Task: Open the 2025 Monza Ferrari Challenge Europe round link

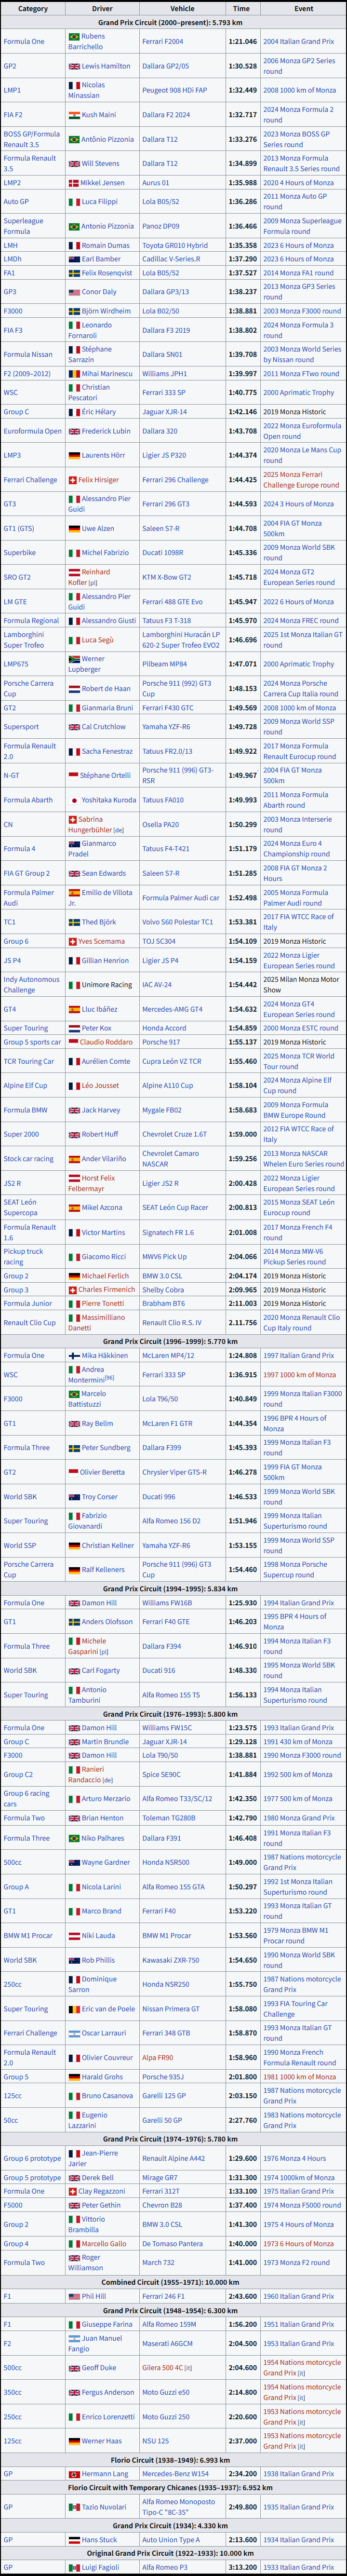Action: 300,480
